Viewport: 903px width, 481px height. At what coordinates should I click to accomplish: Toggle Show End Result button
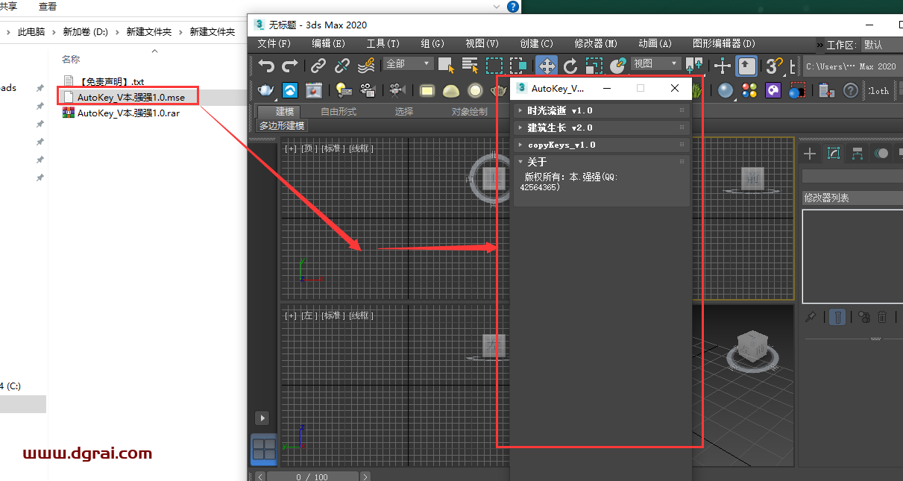click(838, 317)
